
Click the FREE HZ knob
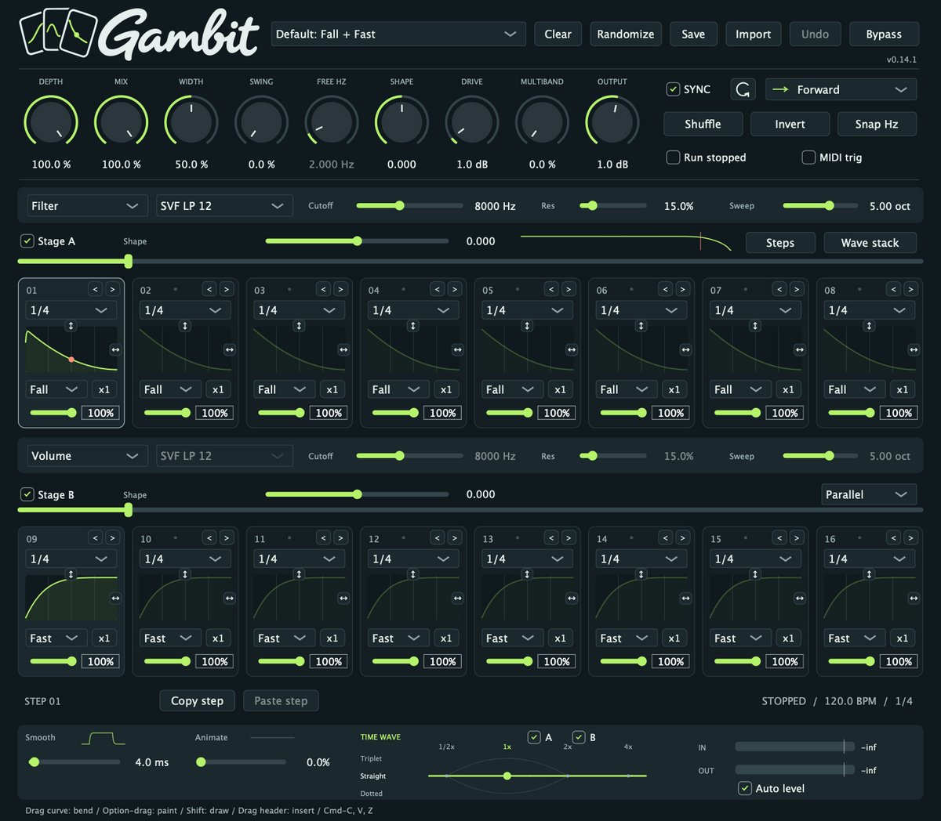332,122
